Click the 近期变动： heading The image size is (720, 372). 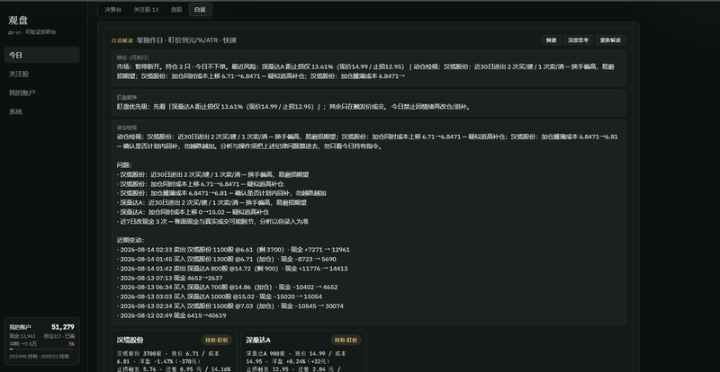point(130,240)
